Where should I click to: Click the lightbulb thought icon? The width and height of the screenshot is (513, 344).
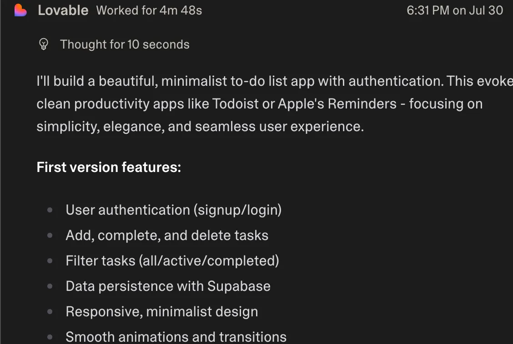(44, 44)
